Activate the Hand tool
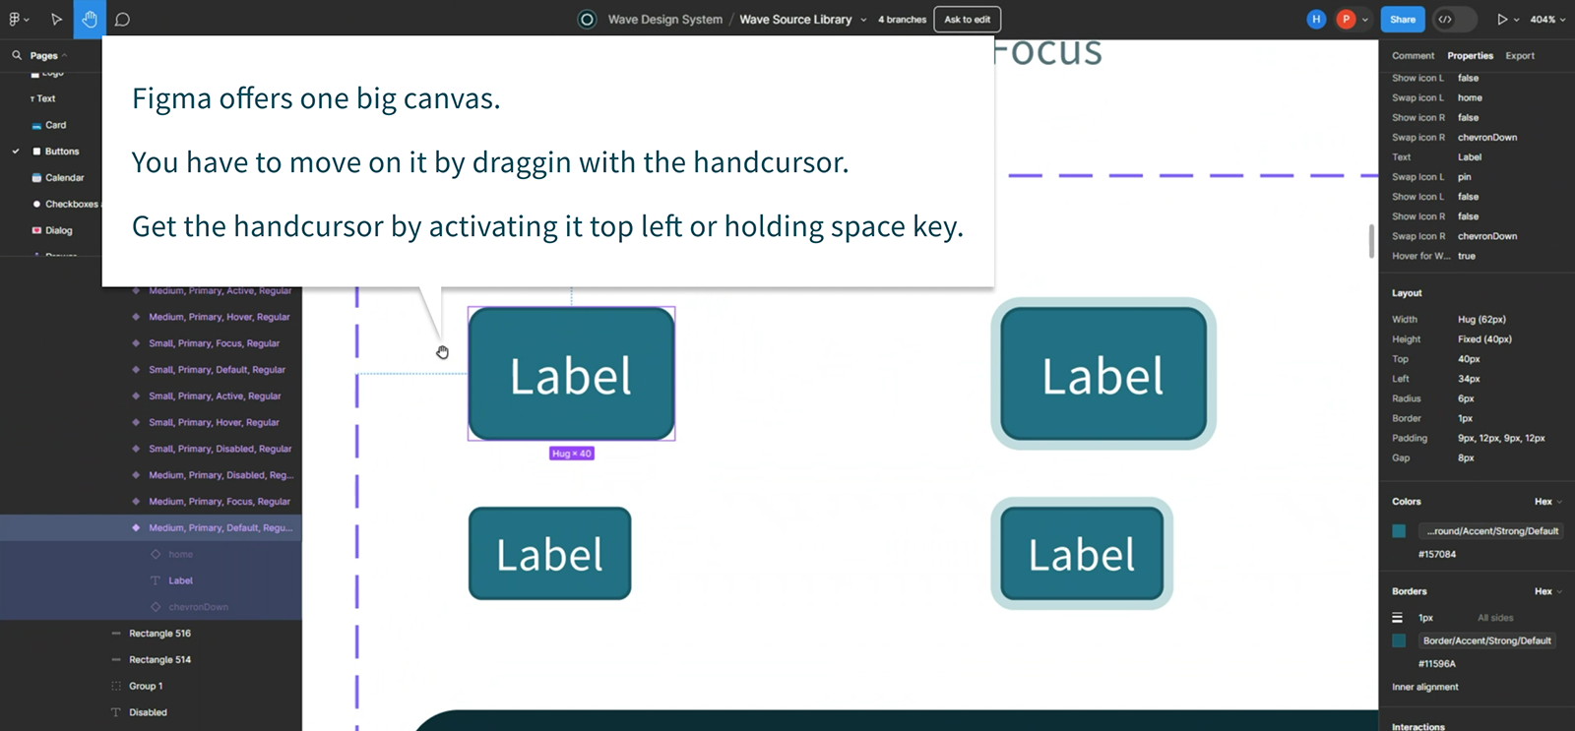The width and height of the screenshot is (1575, 731). pos(90,19)
